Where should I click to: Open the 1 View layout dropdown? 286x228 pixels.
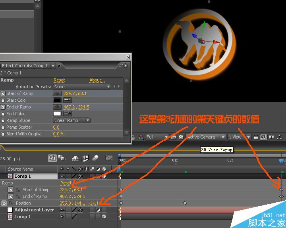pyautogui.click(x=240, y=137)
